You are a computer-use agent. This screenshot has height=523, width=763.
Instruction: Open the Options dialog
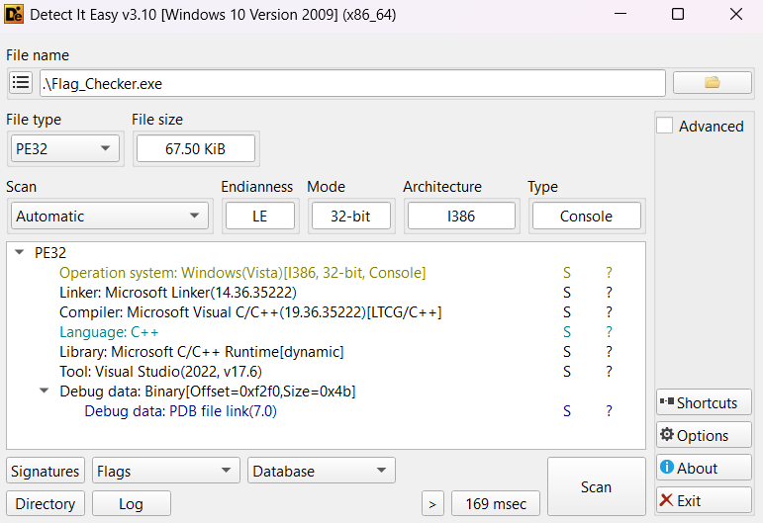pyautogui.click(x=703, y=435)
